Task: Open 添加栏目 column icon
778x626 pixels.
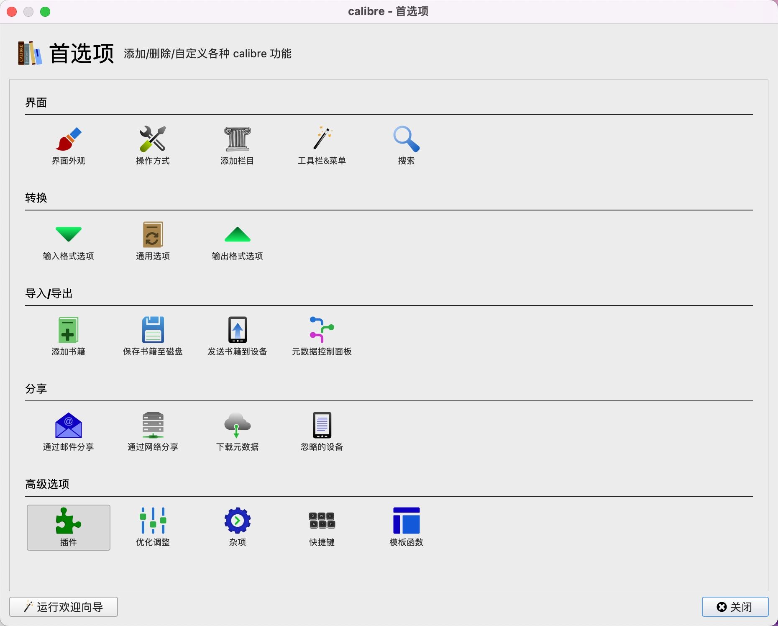Action: tap(238, 146)
